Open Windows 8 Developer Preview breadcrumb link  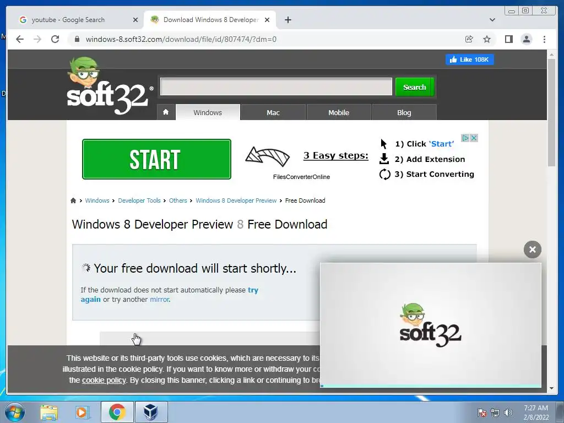(x=236, y=200)
